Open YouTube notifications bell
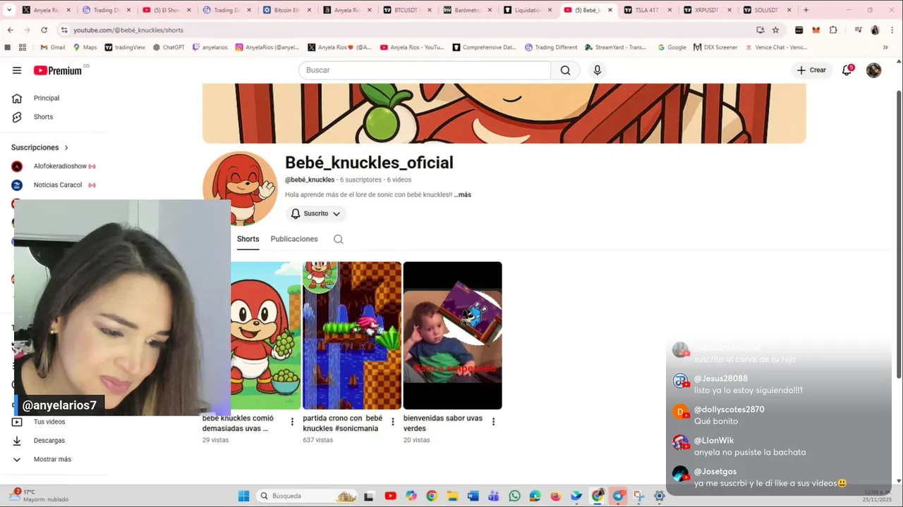 (x=847, y=70)
